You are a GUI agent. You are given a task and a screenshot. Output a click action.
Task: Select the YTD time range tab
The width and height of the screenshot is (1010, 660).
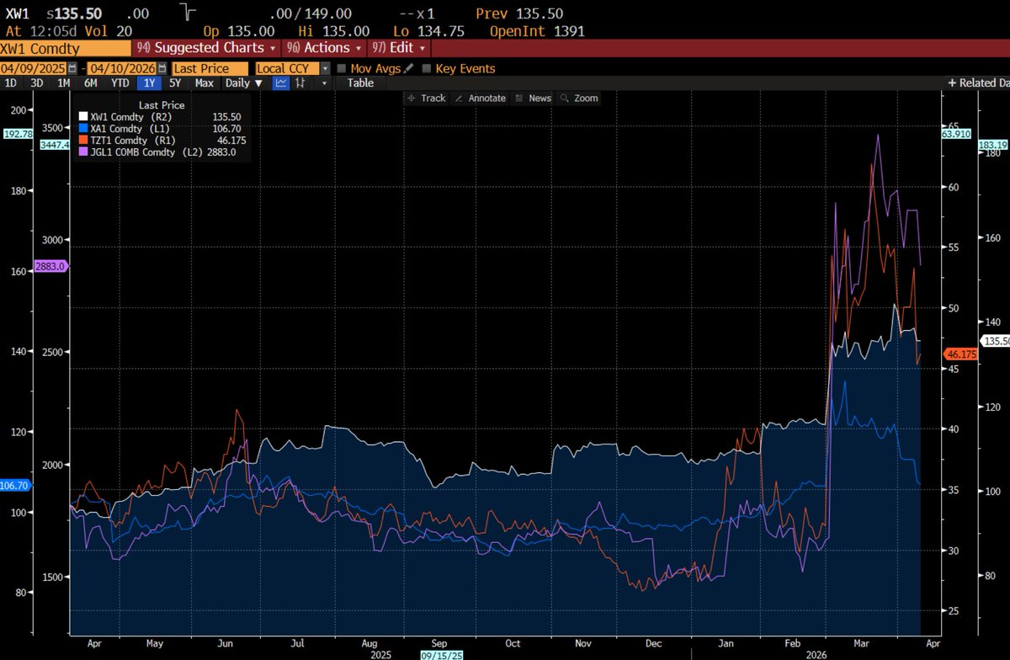pos(120,82)
